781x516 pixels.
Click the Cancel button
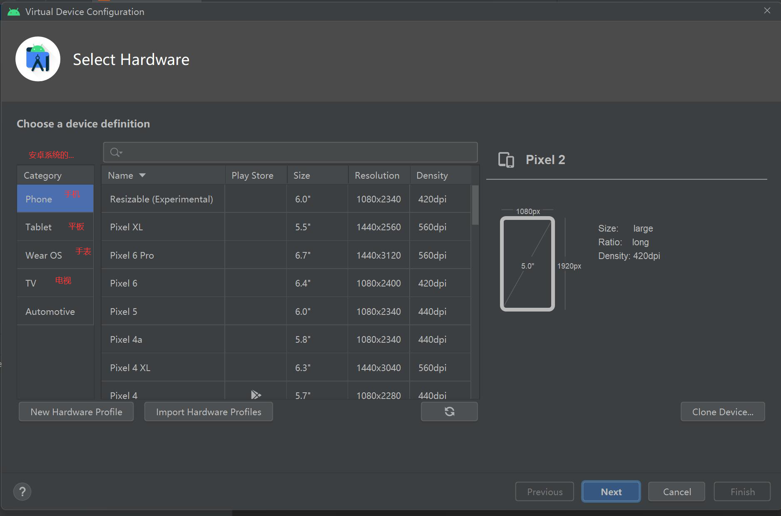(x=677, y=492)
